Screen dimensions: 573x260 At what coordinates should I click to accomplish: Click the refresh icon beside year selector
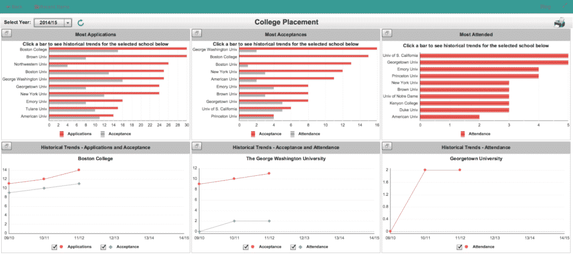[x=81, y=23]
